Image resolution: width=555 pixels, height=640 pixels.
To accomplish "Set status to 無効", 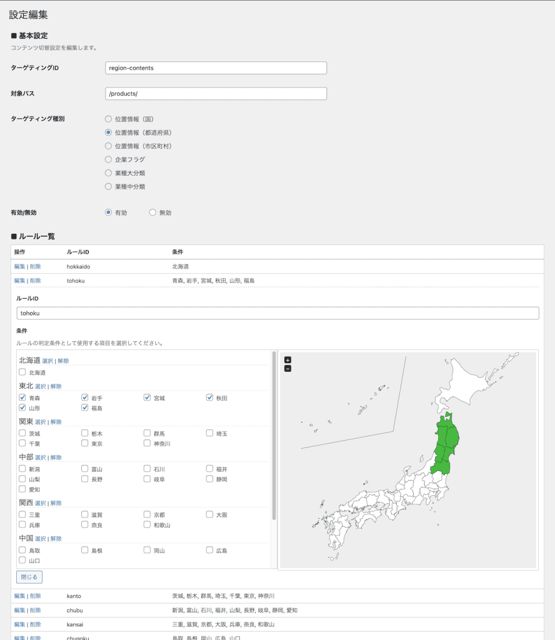I will (x=152, y=212).
